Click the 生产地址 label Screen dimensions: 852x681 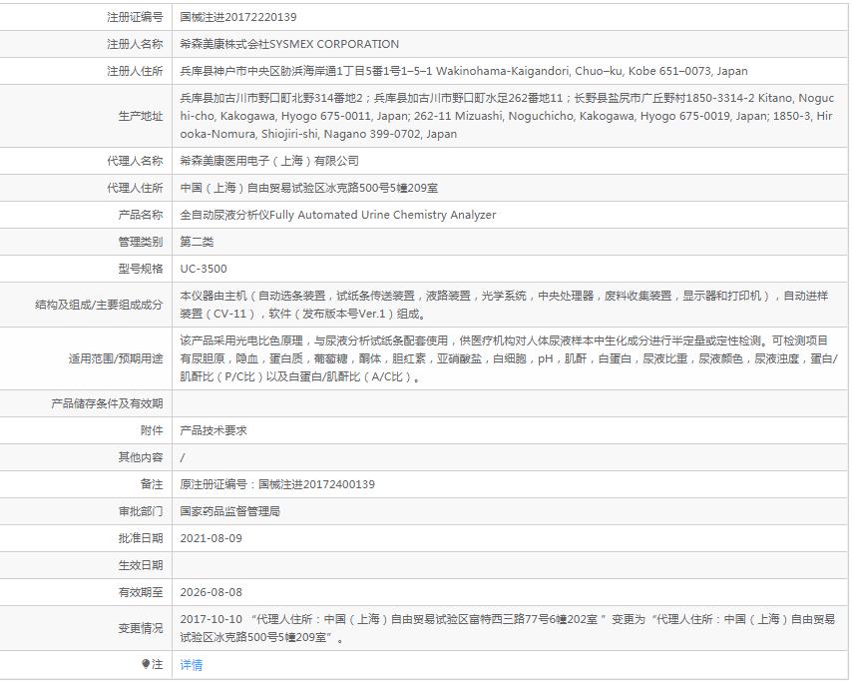pos(141,116)
